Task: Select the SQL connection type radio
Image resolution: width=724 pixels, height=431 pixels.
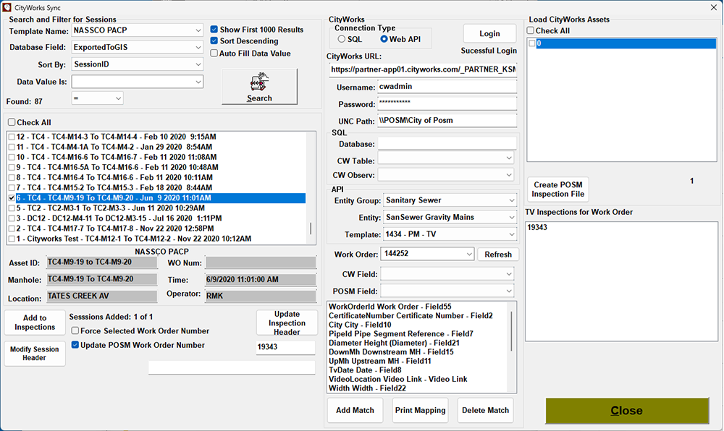Action: coord(341,39)
